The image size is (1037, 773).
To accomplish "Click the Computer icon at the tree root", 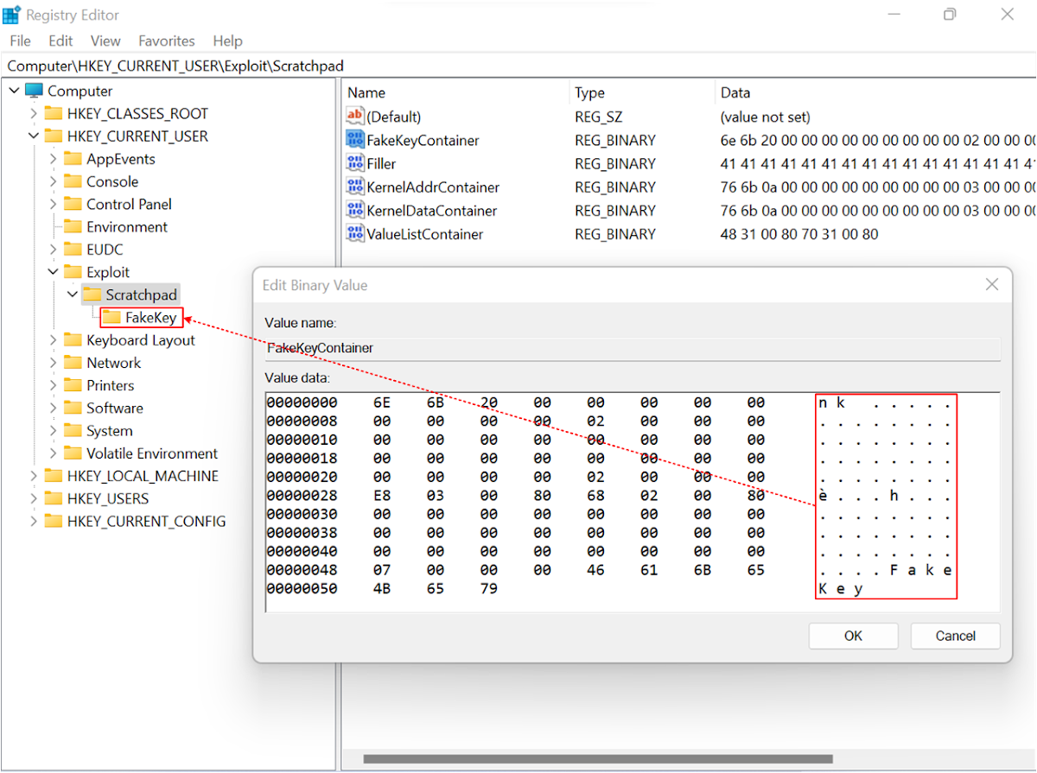I will pyautogui.click(x=34, y=90).
